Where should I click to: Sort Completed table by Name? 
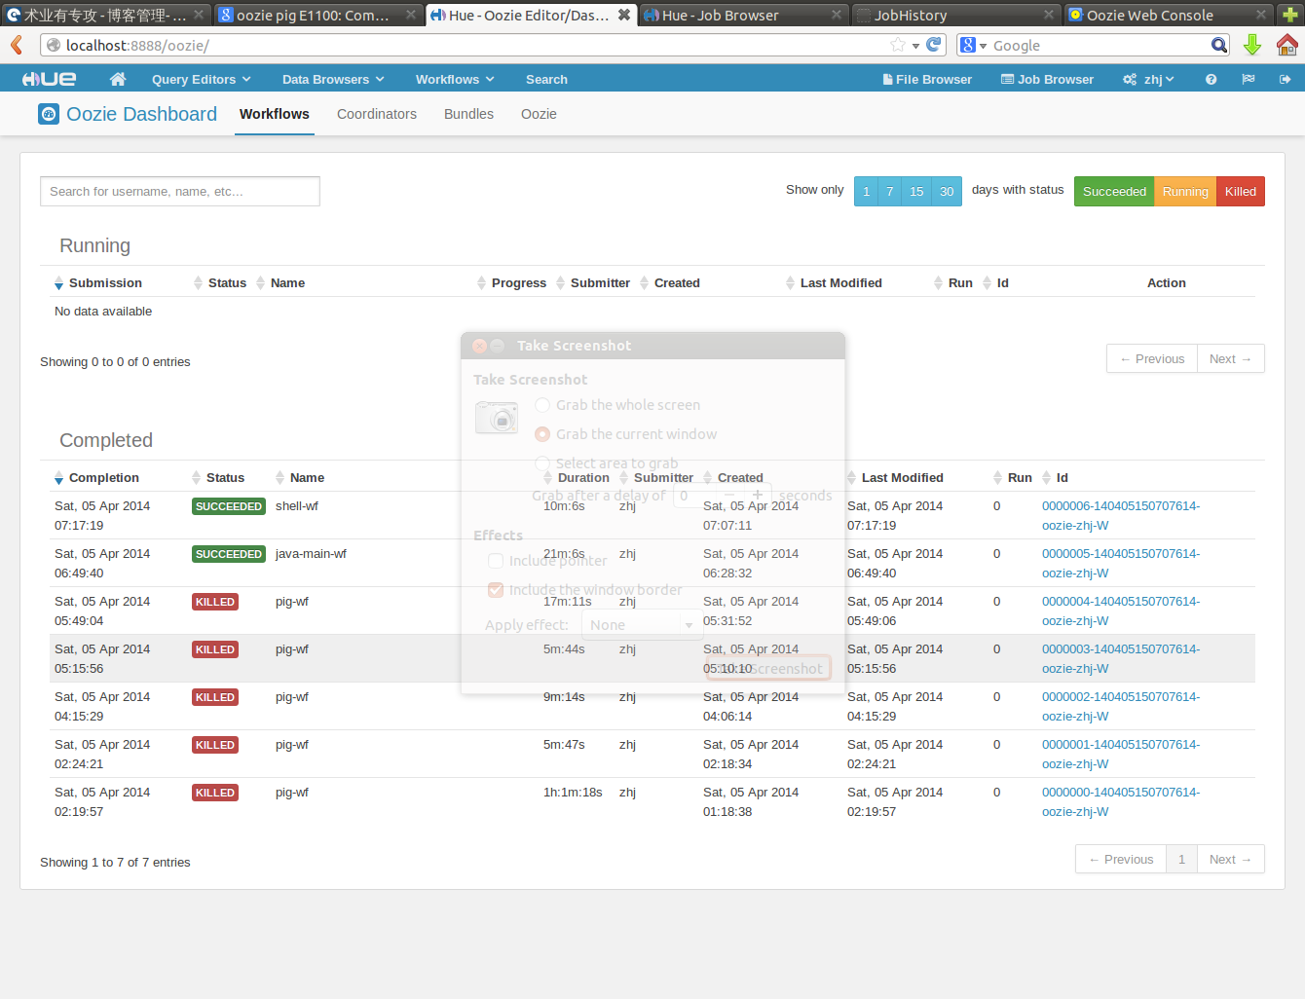click(300, 477)
